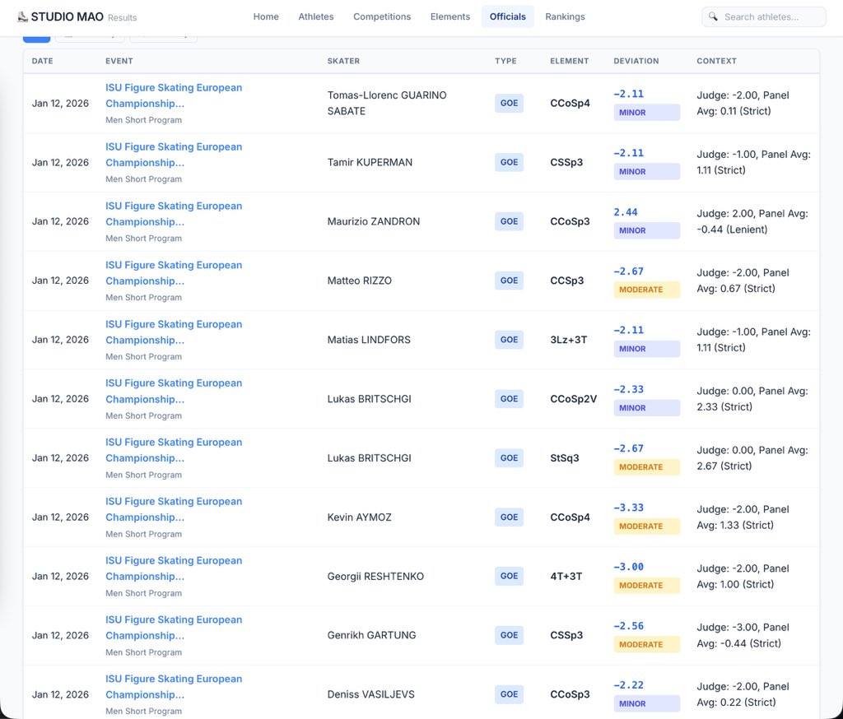Focus the Search athletes field
Viewport: 843px width, 719px height.
click(x=763, y=16)
